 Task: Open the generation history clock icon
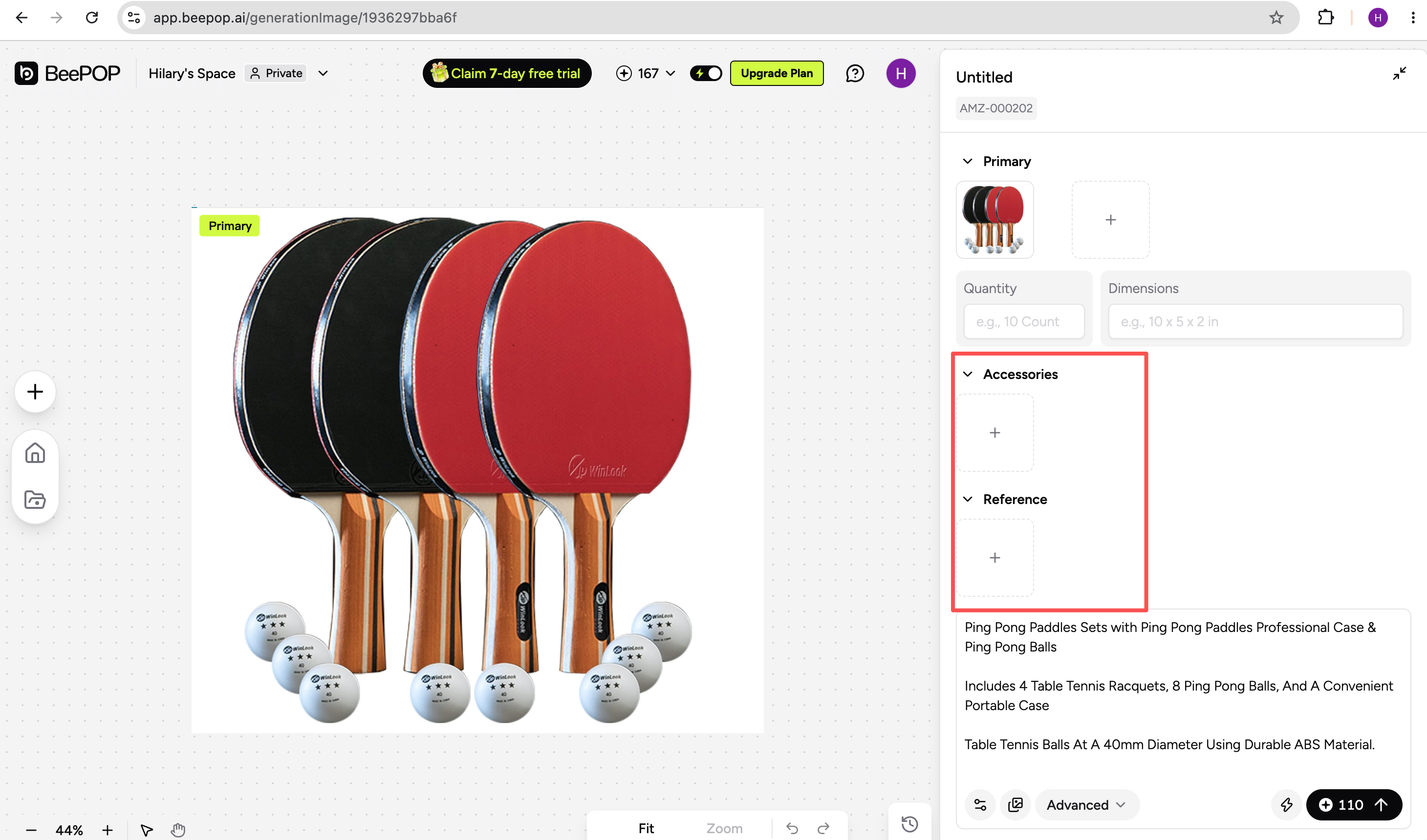pos(909,823)
